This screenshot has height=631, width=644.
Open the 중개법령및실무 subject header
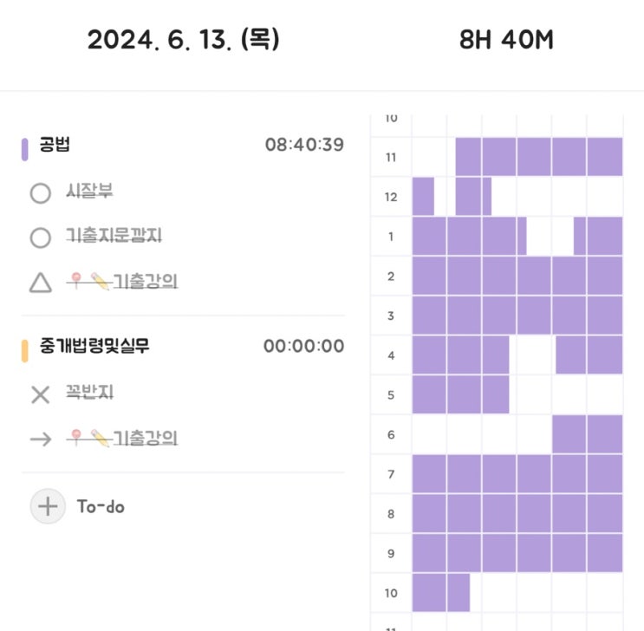(94, 346)
